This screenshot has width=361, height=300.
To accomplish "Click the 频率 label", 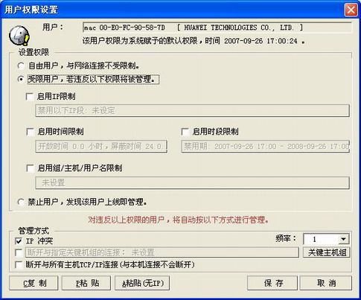I will pos(286,239).
